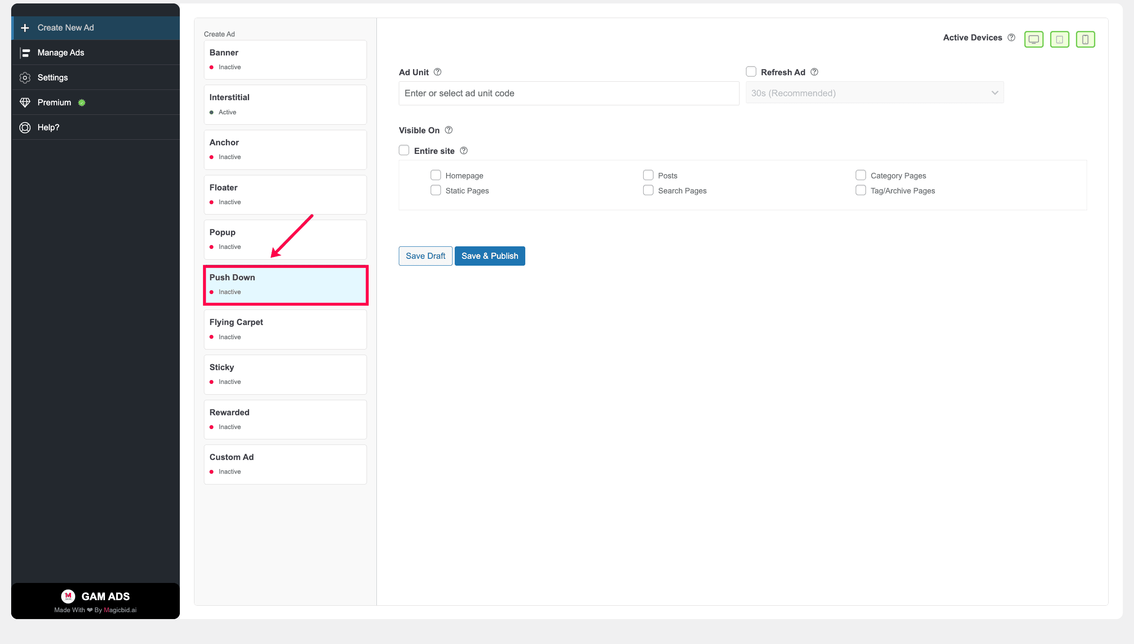Open the 30s (Recommended) refresh dropdown

[x=875, y=93]
